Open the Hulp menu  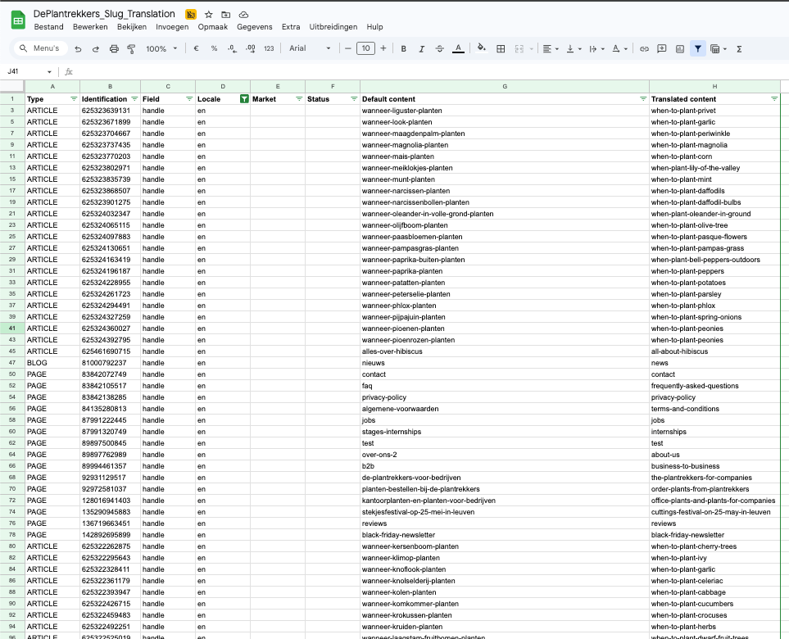click(375, 27)
